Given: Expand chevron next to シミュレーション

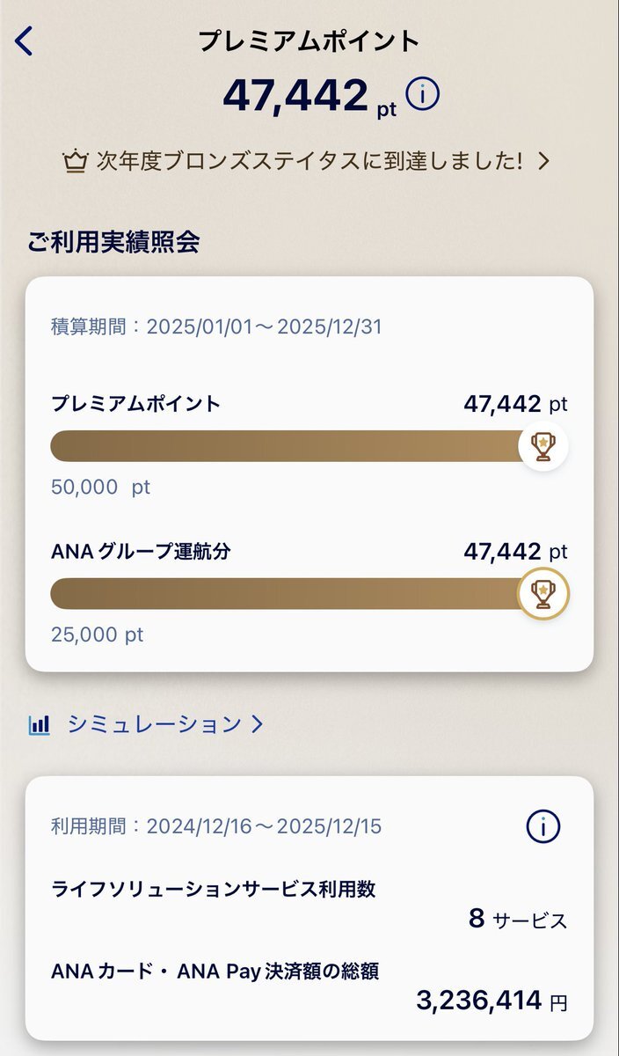Looking at the screenshot, I should [256, 724].
